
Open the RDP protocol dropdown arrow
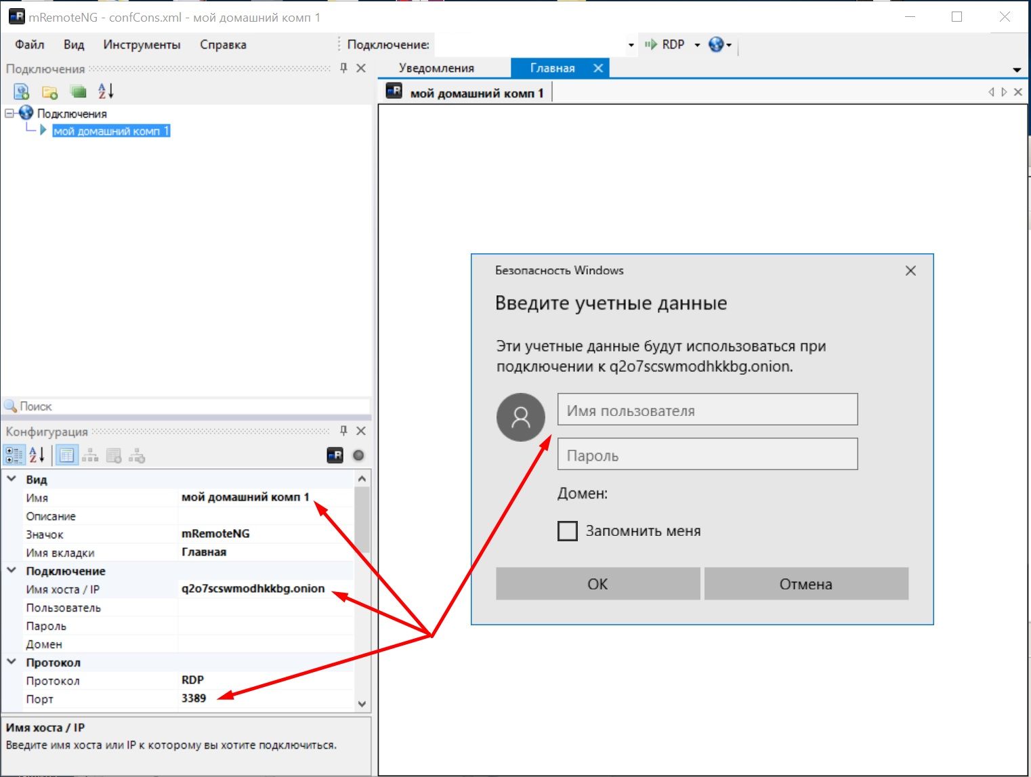click(697, 45)
